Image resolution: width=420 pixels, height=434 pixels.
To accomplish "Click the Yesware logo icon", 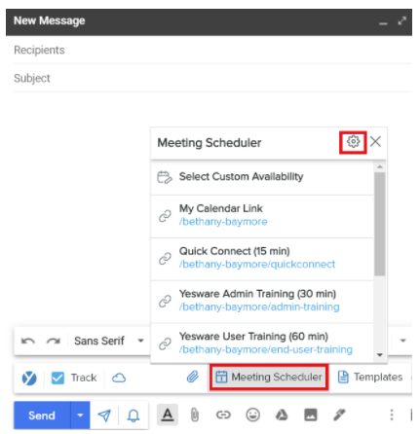I will pos(29,379).
